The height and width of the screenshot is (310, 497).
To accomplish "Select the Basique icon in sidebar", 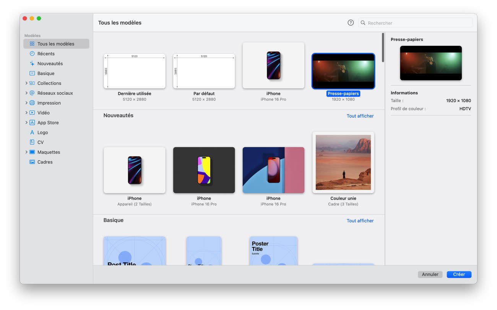I will [32, 73].
